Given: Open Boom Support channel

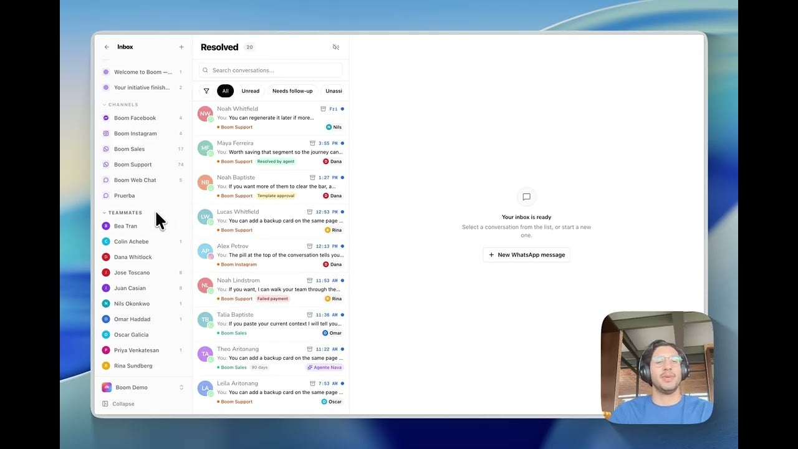Looking at the screenshot, I should [143, 165].
